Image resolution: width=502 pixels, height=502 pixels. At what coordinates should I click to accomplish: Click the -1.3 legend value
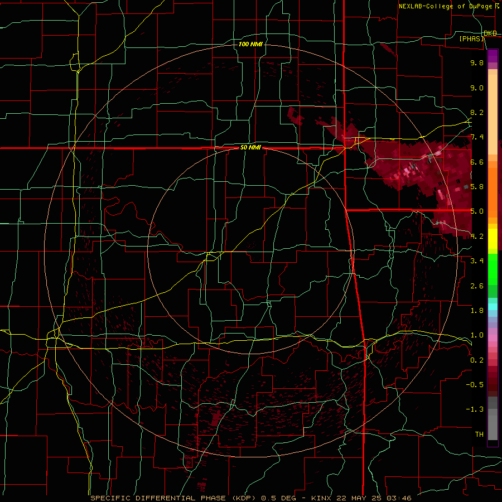point(475,409)
